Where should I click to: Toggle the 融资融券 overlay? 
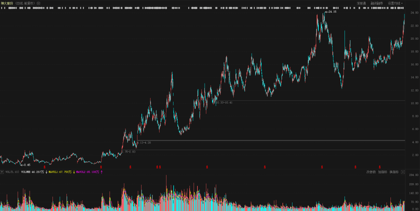click(x=377, y=3)
